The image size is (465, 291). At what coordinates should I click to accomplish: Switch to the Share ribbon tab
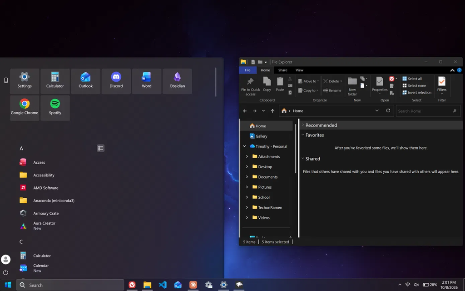point(282,70)
